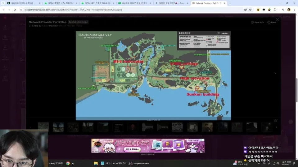The height and width of the screenshot is (167, 298).
Task: Click the taskbar clock showing 11:59
Action: [x=287, y=163]
